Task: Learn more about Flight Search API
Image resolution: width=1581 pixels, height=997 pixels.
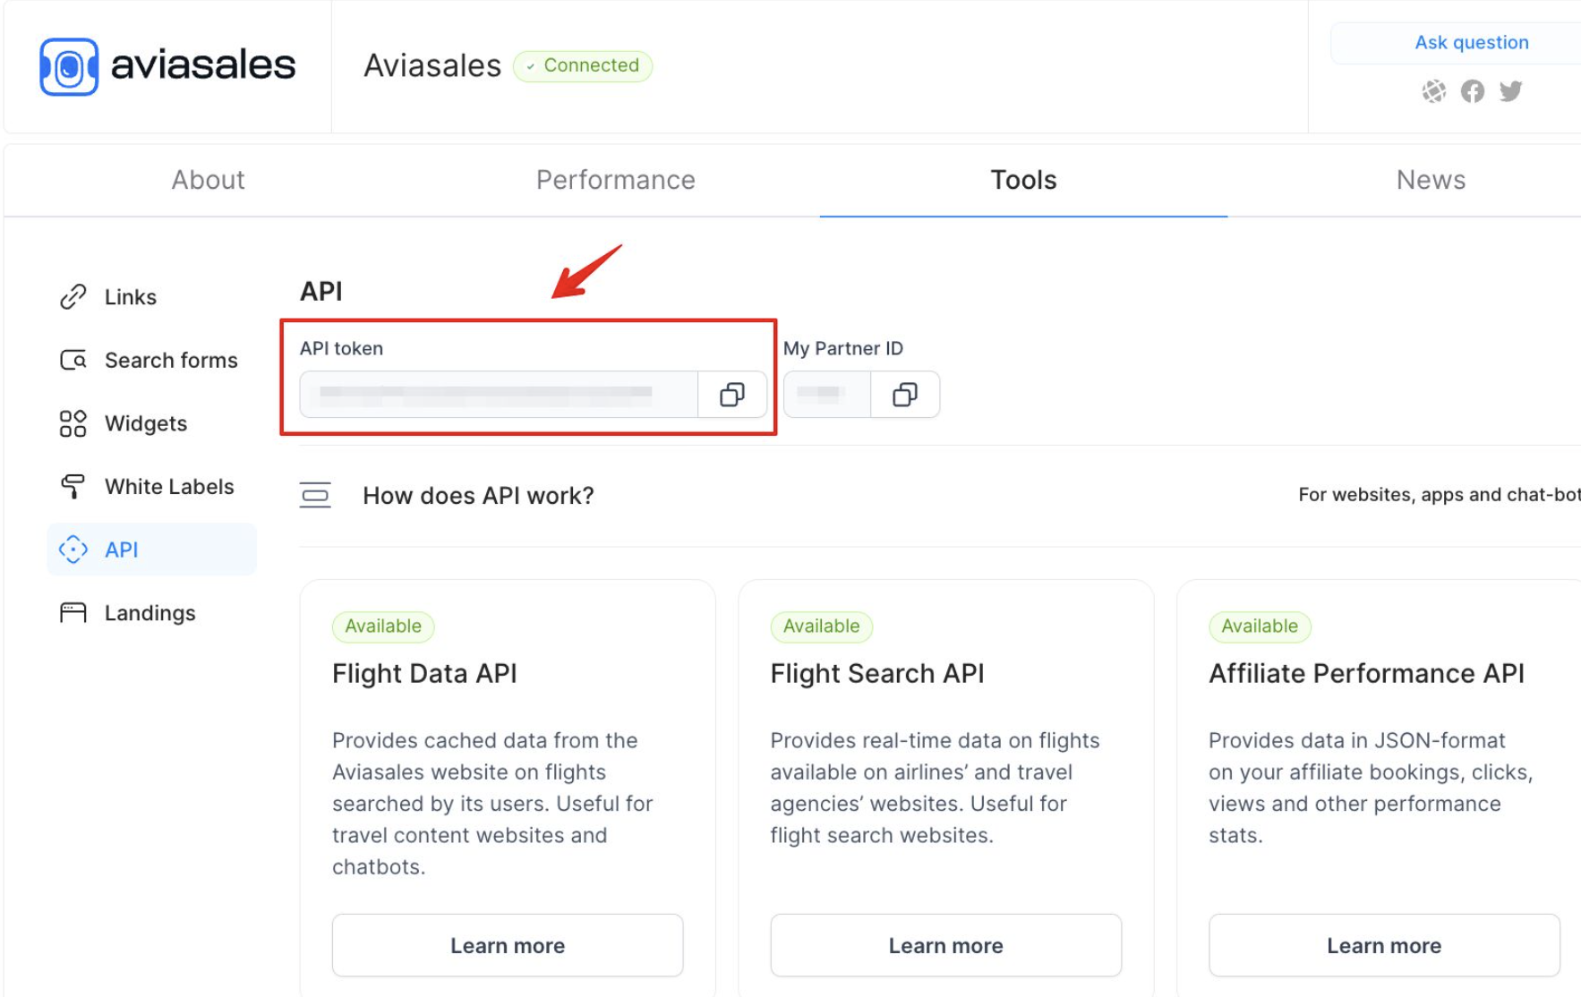Action: [945, 946]
